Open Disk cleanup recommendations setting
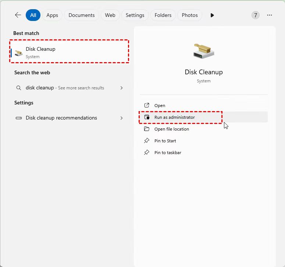The height and width of the screenshot is (267, 285). click(x=61, y=118)
